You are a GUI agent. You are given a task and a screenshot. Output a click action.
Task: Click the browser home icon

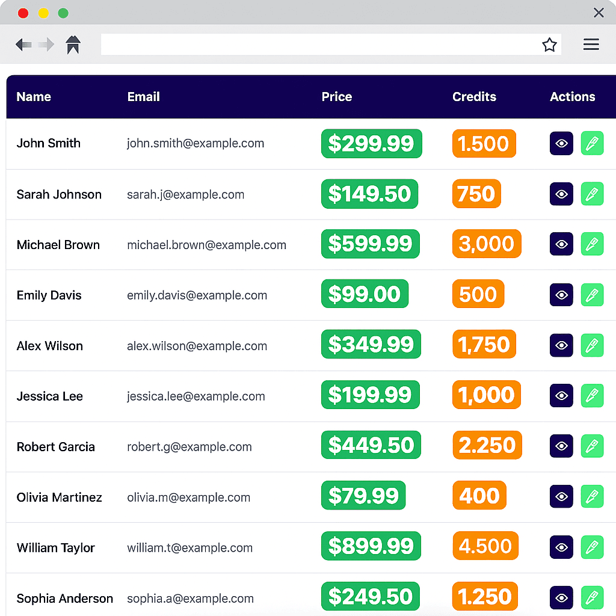(73, 45)
